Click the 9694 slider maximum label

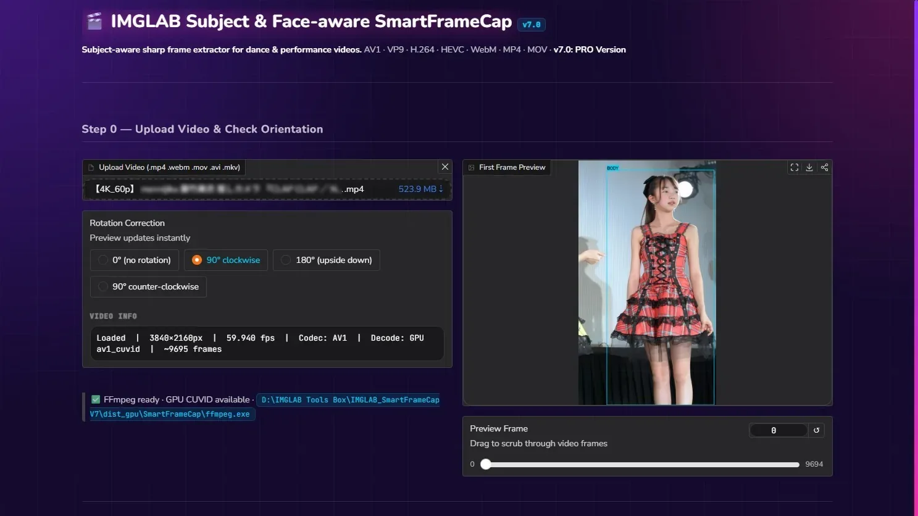pos(814,464)
